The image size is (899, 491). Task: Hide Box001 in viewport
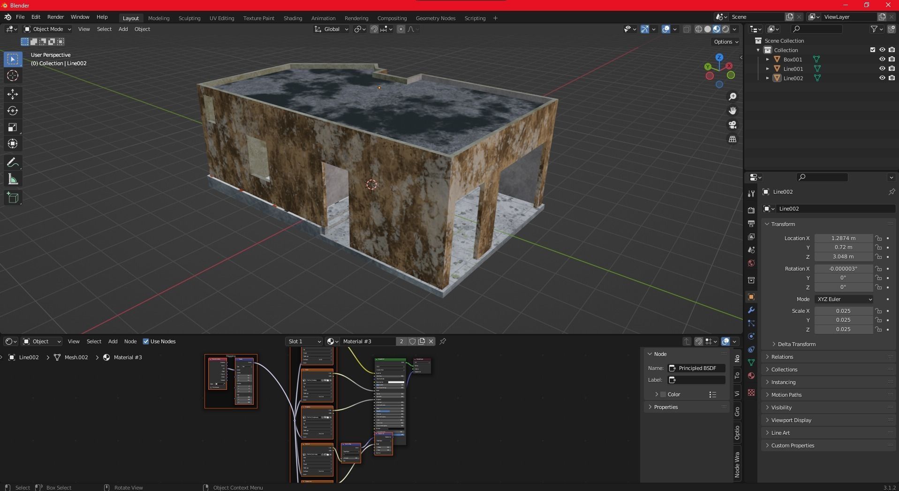pos(882,59)
